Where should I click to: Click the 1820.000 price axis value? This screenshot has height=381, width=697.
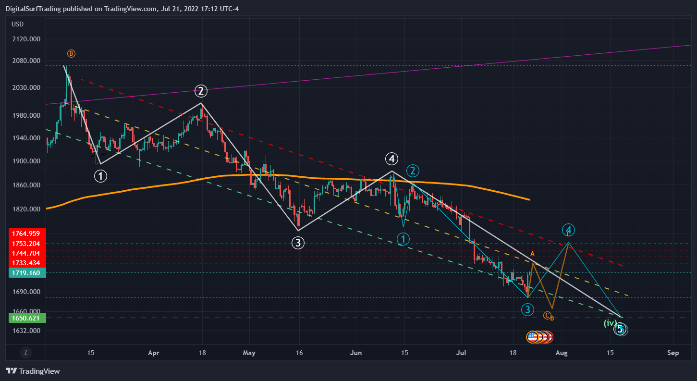pos(26,209)
